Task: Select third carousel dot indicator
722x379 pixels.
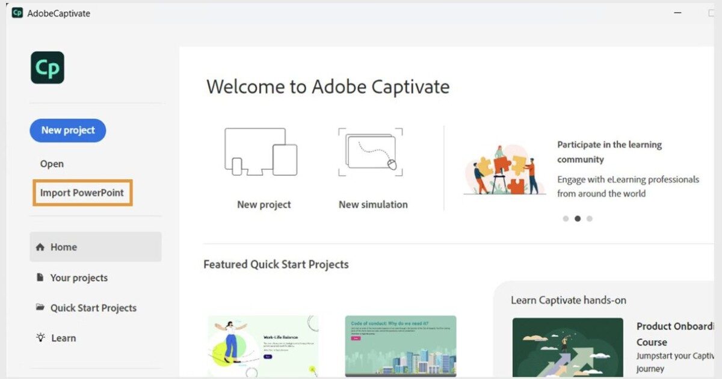Action: [x=590, y=219]
